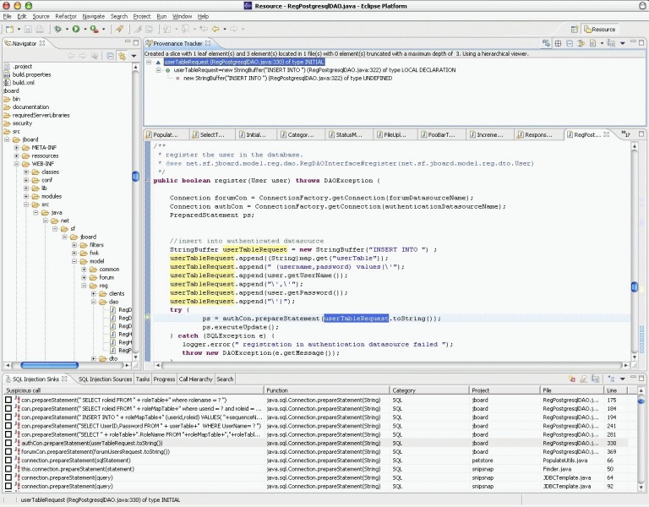Check the connection.prepareStatement(sqlStatement) row checkbox
Screen dimensions: 649x507
tap(8, 461)
